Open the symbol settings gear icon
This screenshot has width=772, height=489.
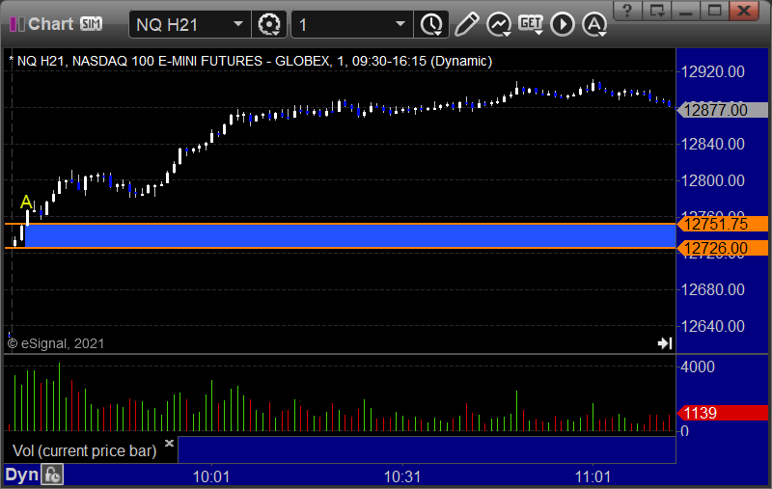(269, 25)
